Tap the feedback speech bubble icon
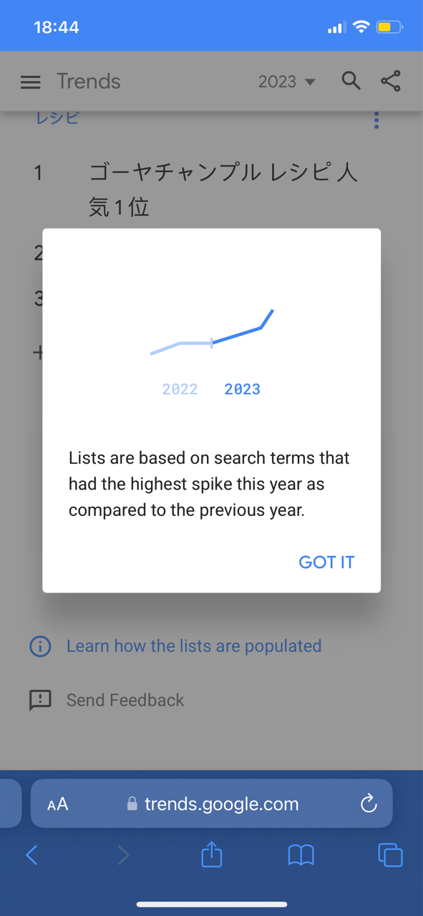 click(x=40, y=701)
